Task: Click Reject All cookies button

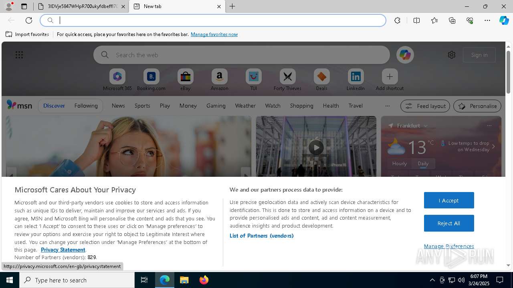Action: click(449, 223)
